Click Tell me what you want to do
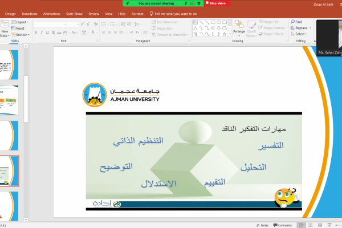 (173, 14)
